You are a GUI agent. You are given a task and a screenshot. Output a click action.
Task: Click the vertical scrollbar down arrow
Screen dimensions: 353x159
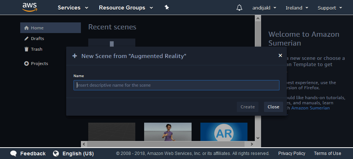pyautogui.click(x=258, y=138)
